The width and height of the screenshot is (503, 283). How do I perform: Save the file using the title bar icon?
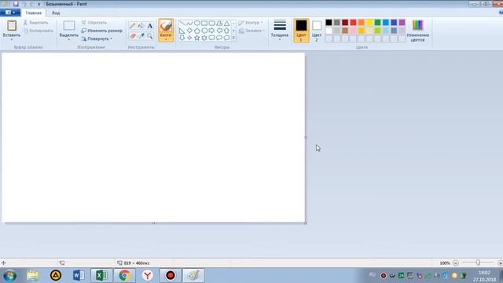pos(16,4)
